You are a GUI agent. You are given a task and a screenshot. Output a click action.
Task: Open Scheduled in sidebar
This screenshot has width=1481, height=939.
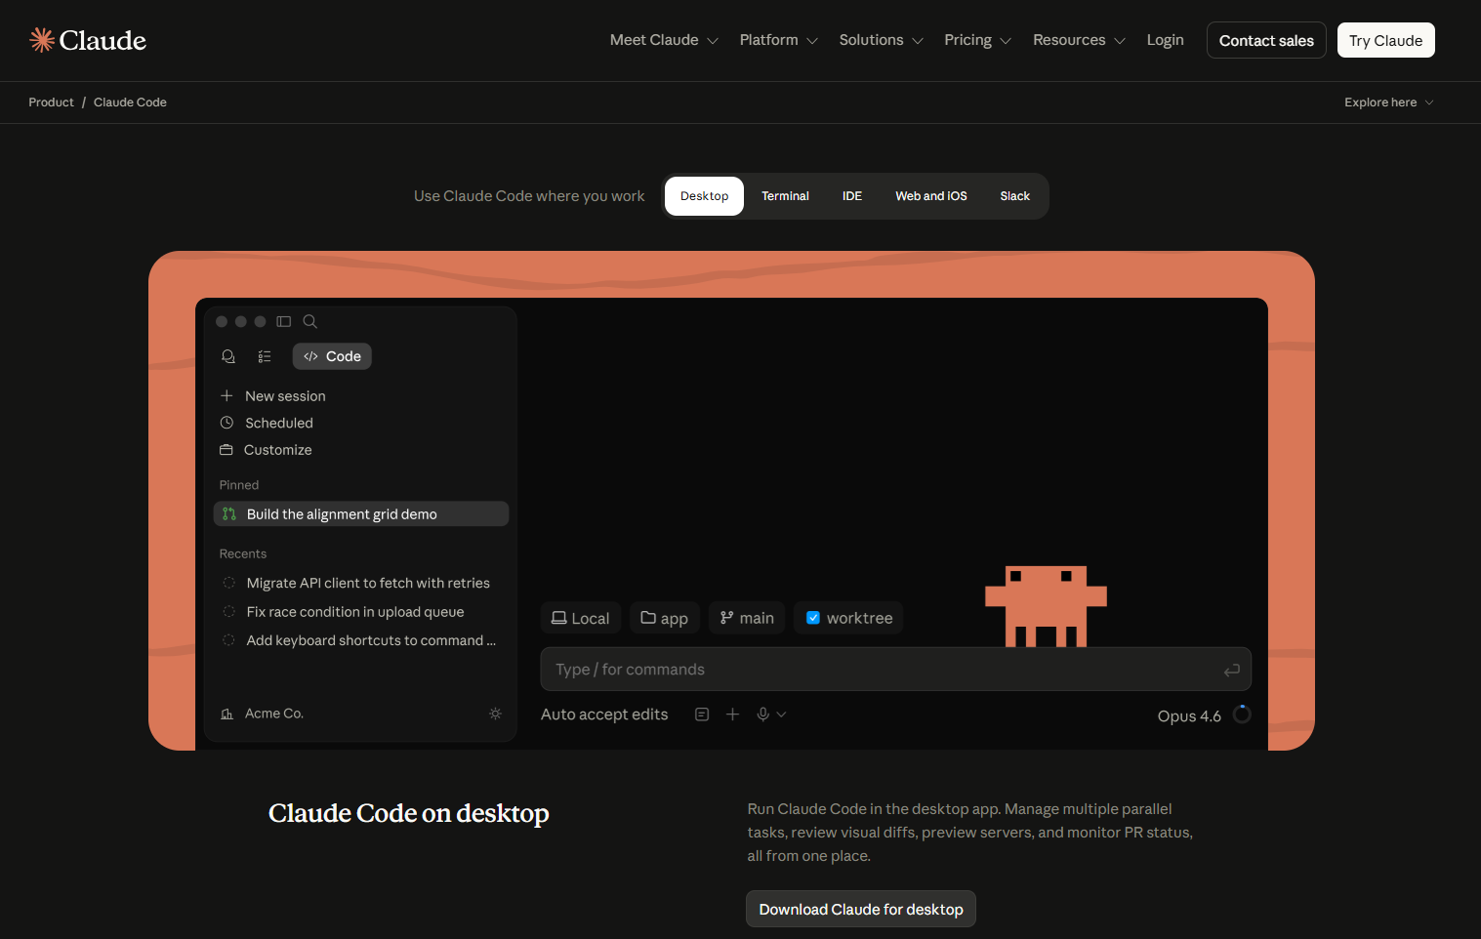[x=279, y=423]
